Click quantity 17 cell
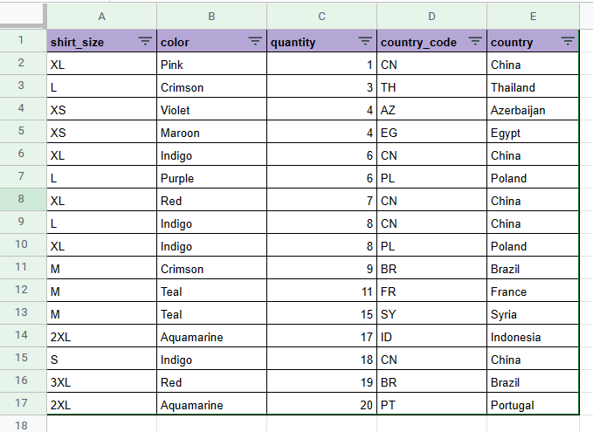 coord(322,336)
